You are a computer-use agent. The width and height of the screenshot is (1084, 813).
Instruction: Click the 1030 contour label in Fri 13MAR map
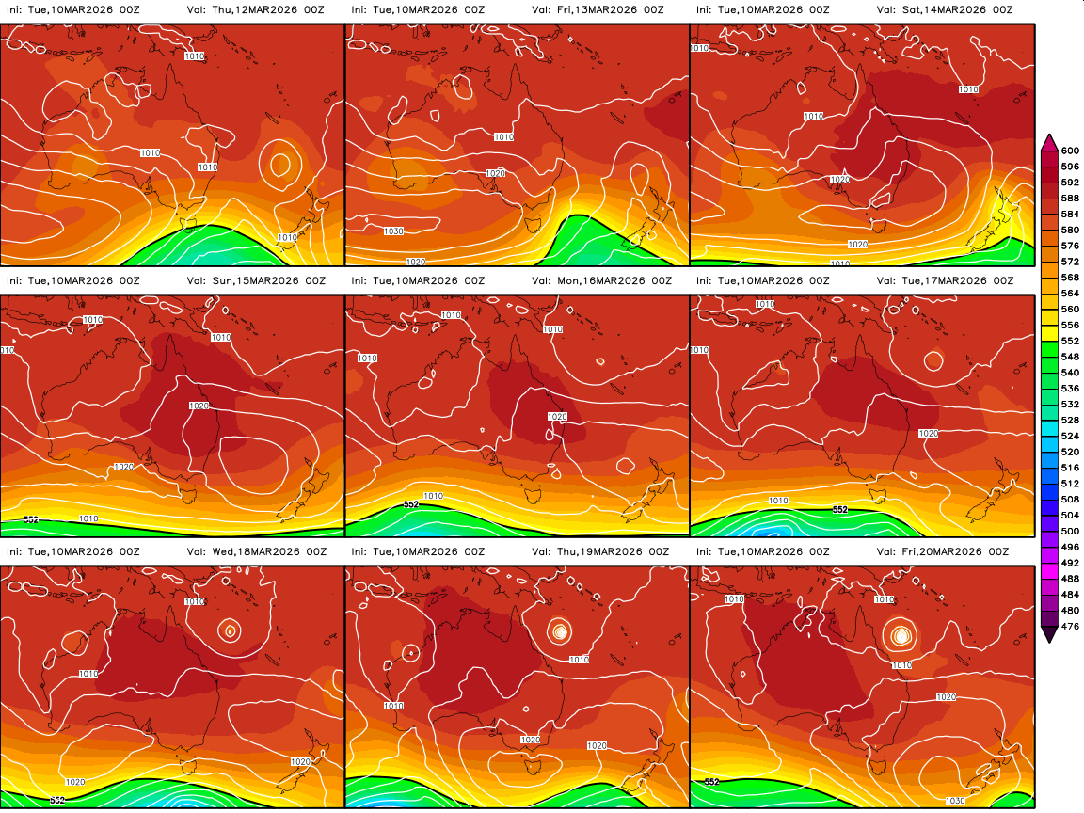(x=394, y=231)
